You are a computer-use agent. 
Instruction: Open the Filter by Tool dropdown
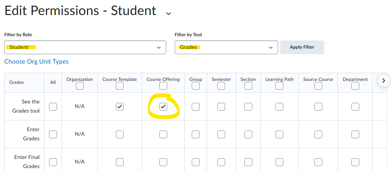point(226,47)
